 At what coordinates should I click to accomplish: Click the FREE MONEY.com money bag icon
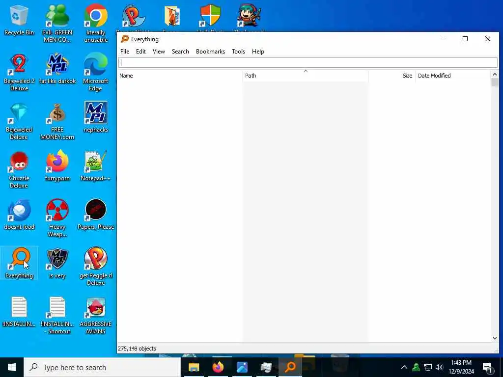pyautogui.click(x=57, y=121)
